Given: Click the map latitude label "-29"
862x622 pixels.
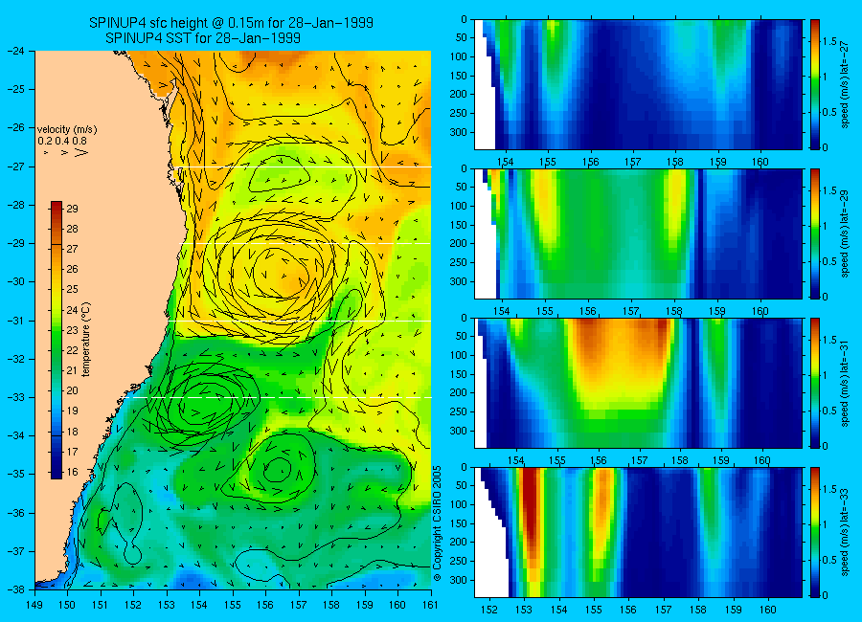Looking at the screenshot, I should [x=16, y=243].
